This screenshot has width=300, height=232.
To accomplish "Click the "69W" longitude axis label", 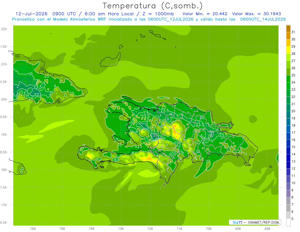I will pyautogui.click(x=238, y=229).
